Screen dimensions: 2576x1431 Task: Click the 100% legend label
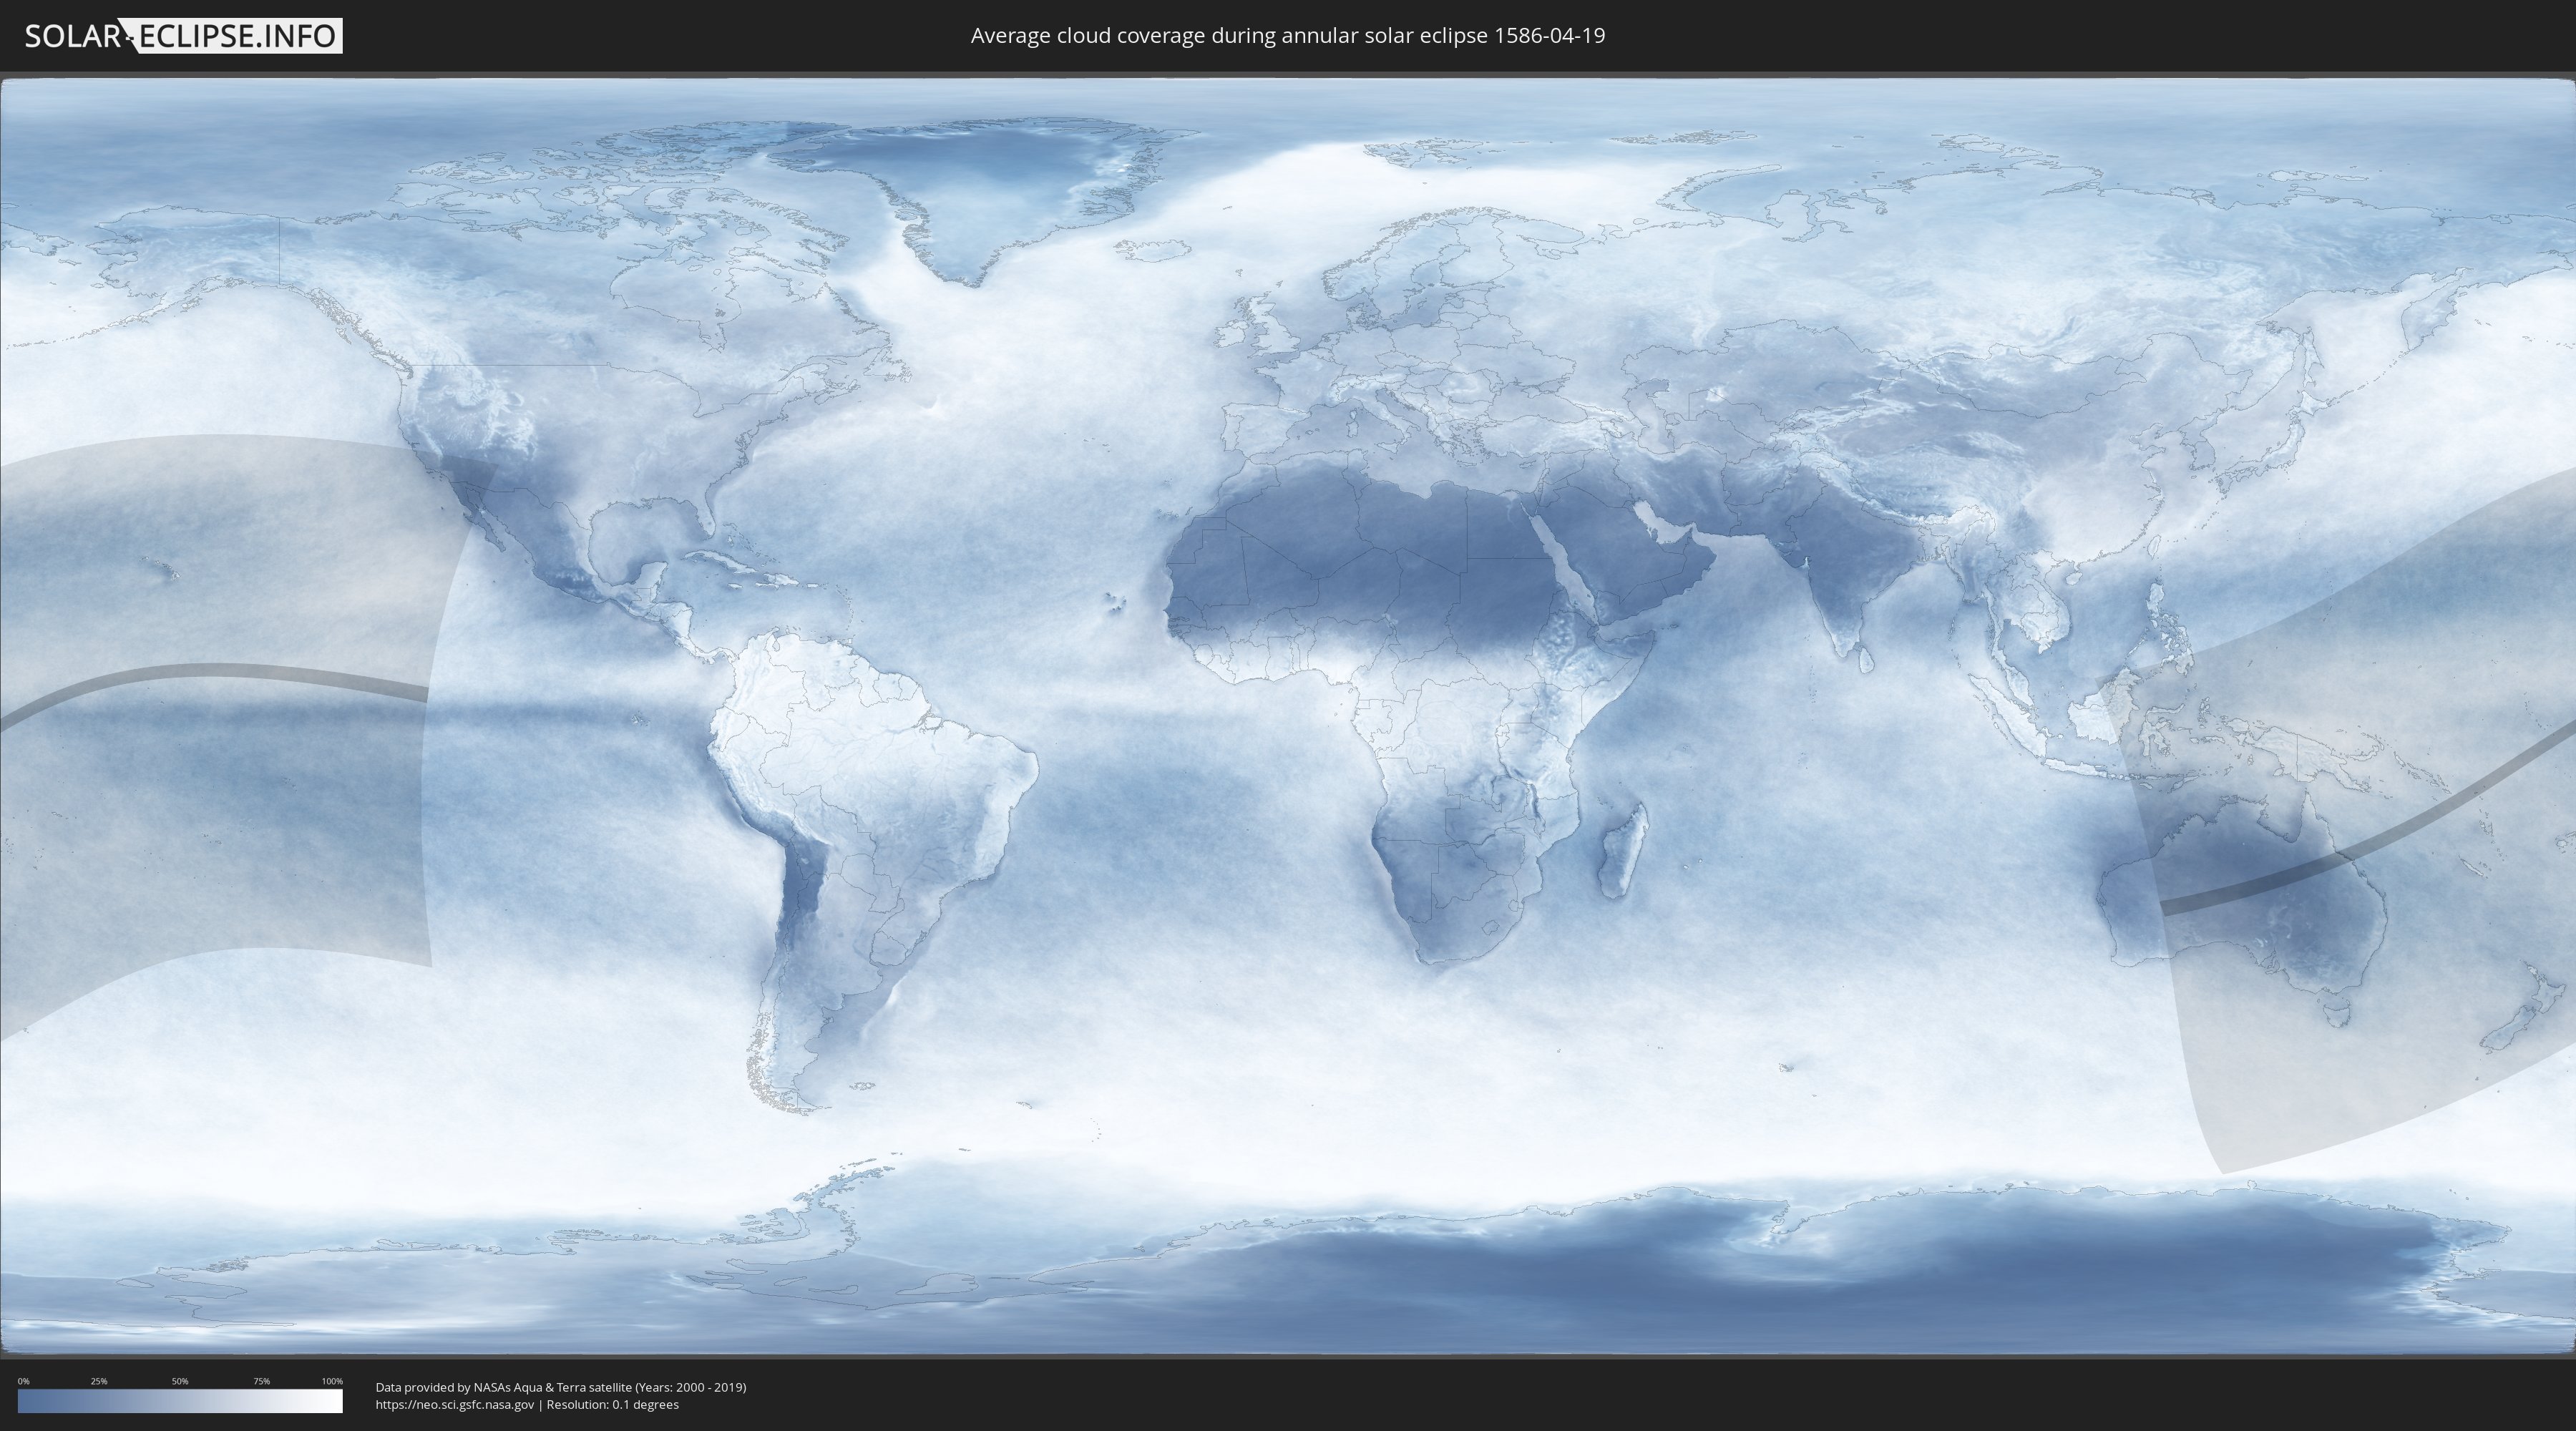tap(332, 1381)
